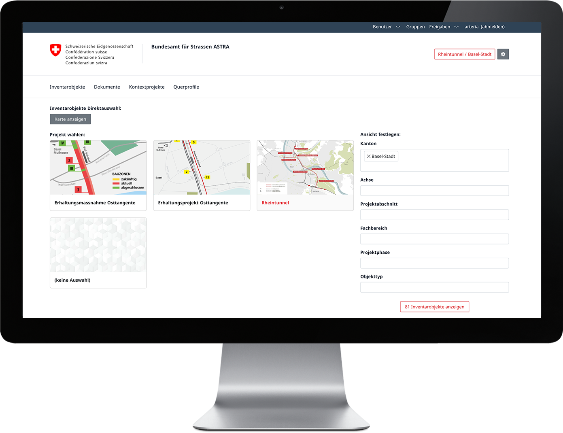Click the Rheintunnel / Basel-Stadt button

pos(464,54)
